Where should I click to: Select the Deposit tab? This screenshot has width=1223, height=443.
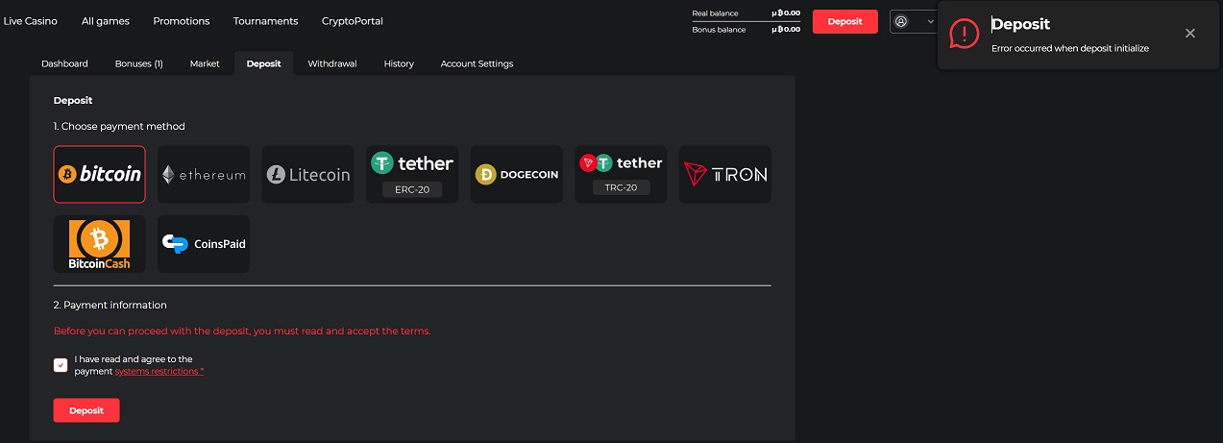click(x=264, y=63)
